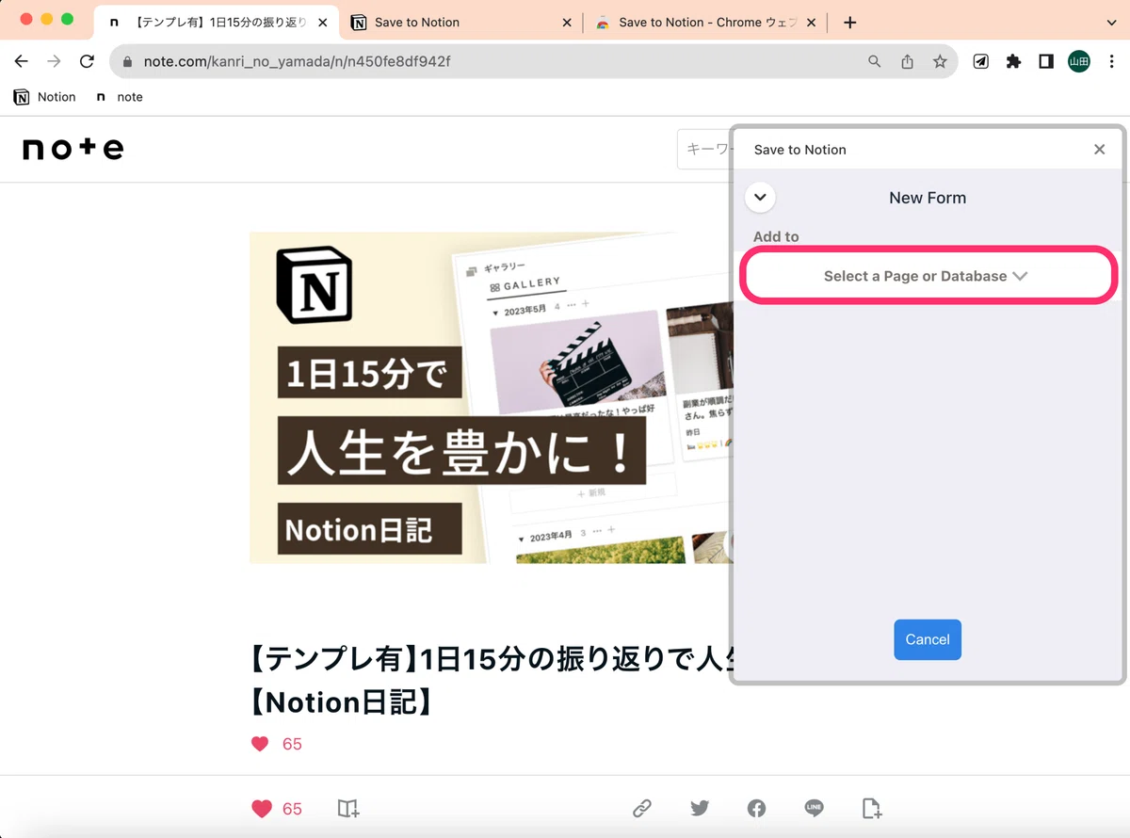Viewport: 1130px width, 838px height.
Task: Go back with the browser back arrow
Action: pyautogui.click(x=22, y=61)
